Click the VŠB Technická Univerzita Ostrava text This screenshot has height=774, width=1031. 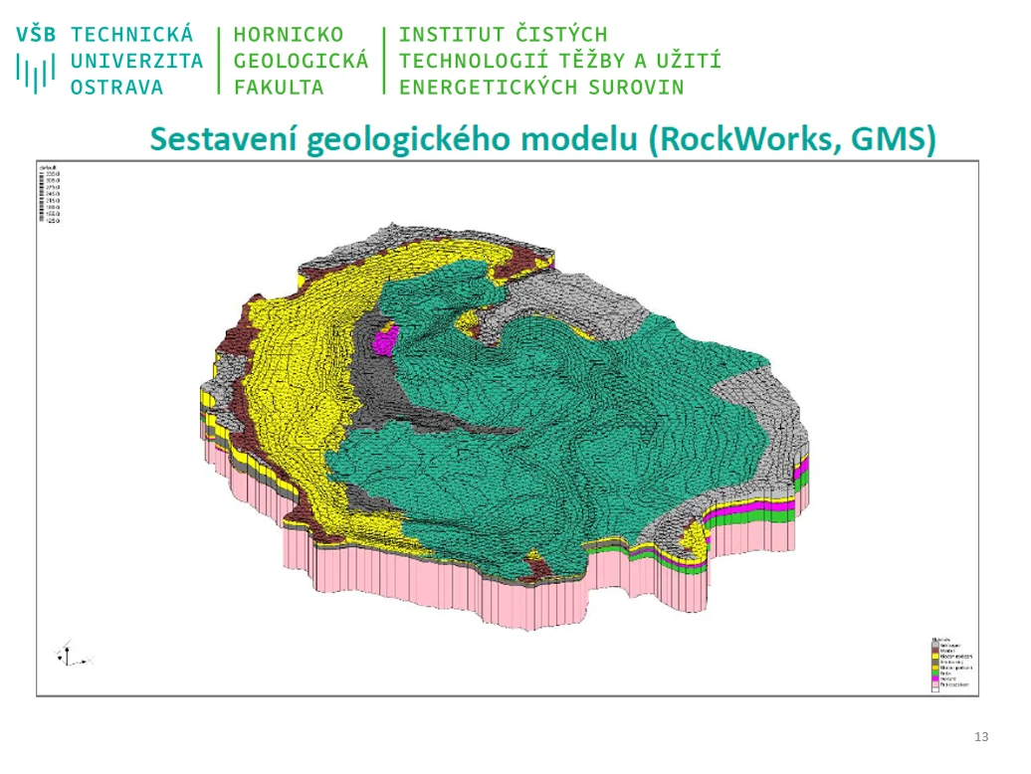[109, 61]
